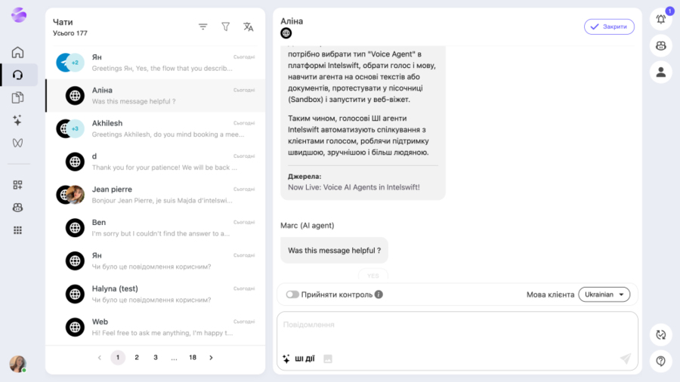The width and height of the screenshot is (680, 382).
Task: Open the help question mark icon
Action: (660, 362)
